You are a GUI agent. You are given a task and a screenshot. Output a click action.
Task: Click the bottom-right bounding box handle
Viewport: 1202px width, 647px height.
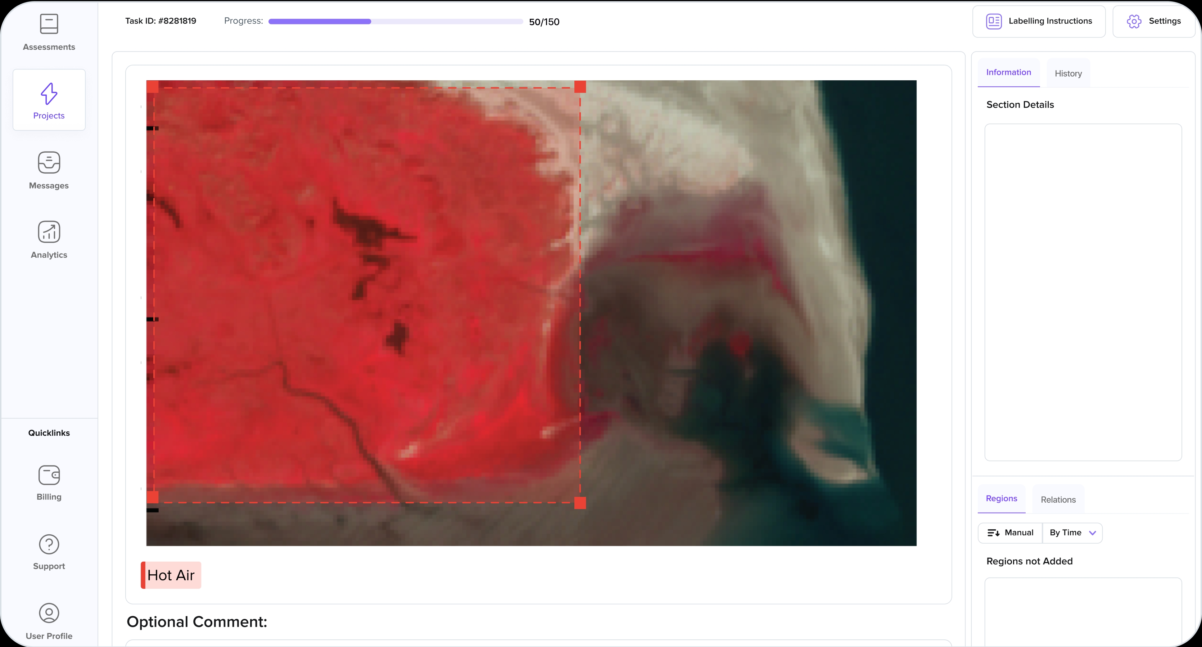click(580, 503)
